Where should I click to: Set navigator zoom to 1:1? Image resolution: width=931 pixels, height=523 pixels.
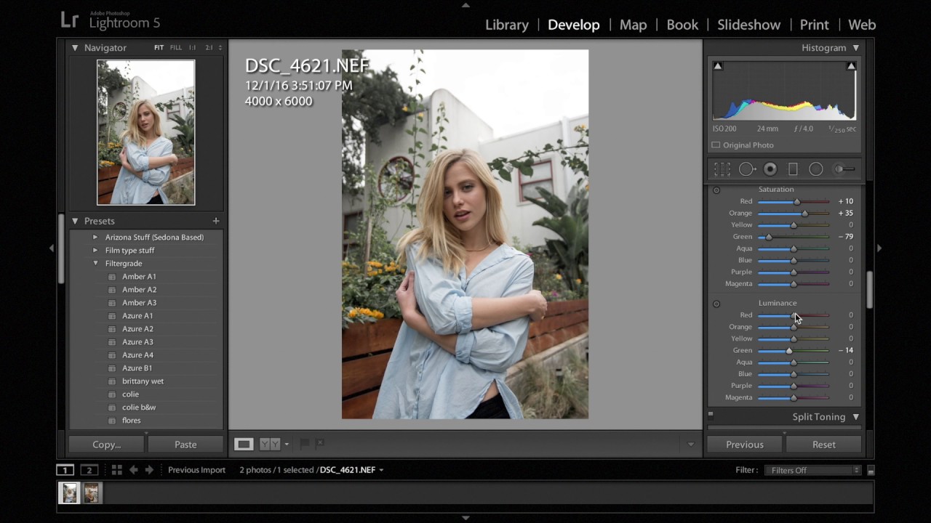(x=193, y=48)
